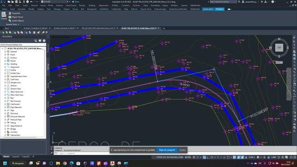The width and height of the screenshot is (297, 167).
Task: Select the Intersection item in Toolspace tree
Action: 15,135
